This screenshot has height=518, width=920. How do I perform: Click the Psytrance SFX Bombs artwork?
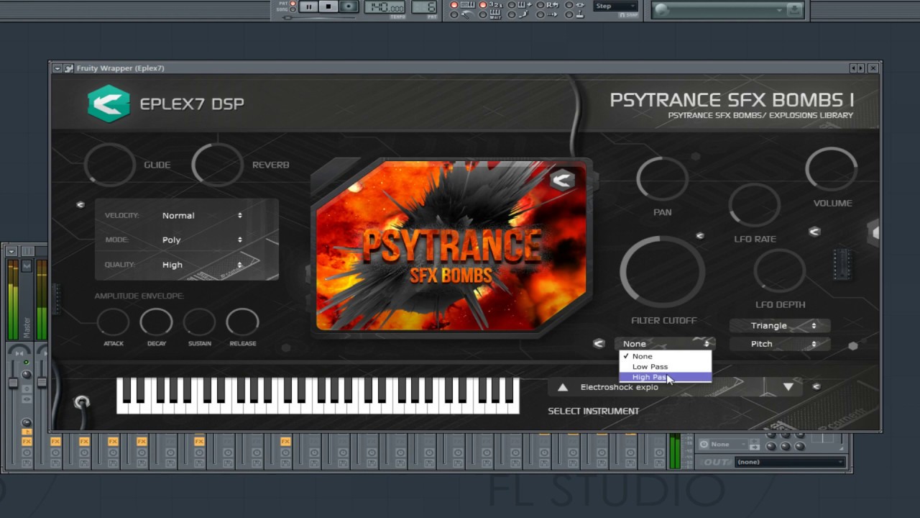451,246
